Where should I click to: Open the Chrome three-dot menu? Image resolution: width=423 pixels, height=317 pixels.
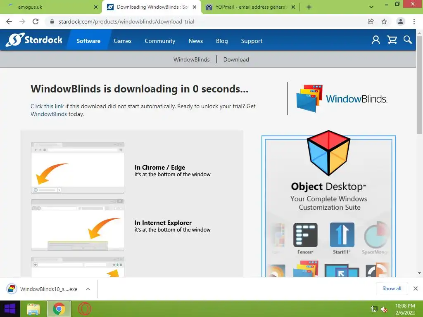(414, 21)
